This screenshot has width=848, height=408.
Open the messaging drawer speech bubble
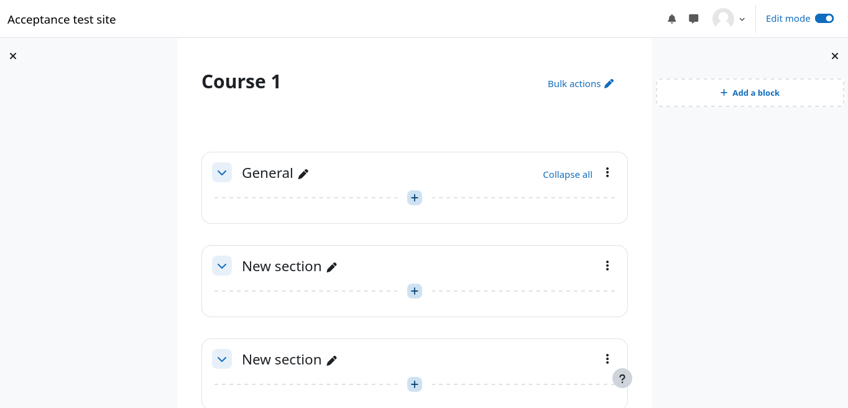pyautogui.click(x=694, y=19)
